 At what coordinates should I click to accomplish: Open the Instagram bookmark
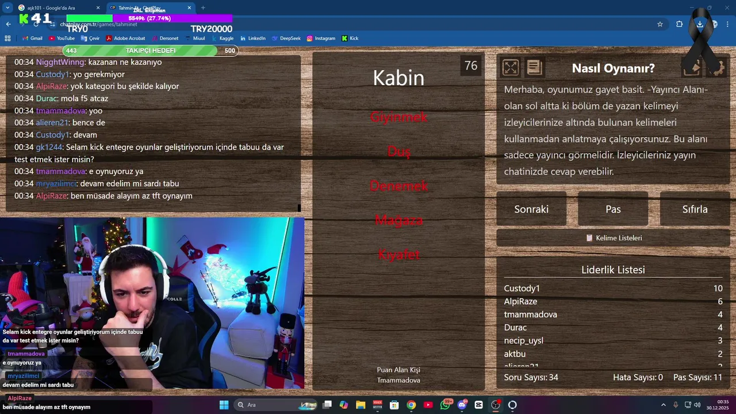pos(321,39)
